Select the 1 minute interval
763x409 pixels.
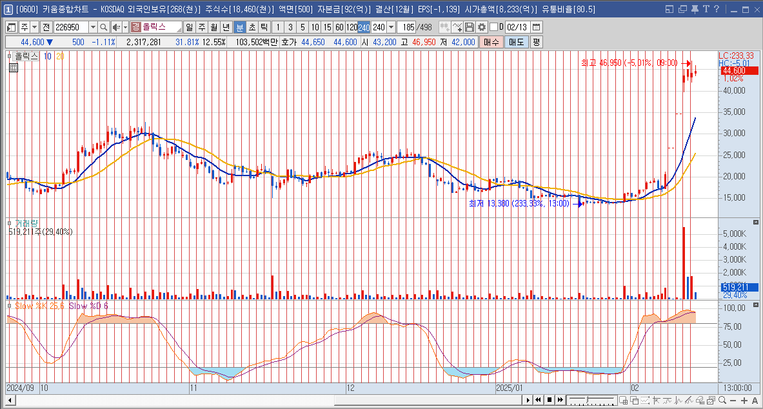point(278,27)
